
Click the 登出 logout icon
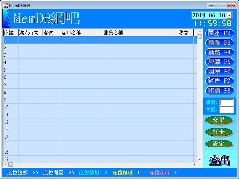tap(220, 160)
